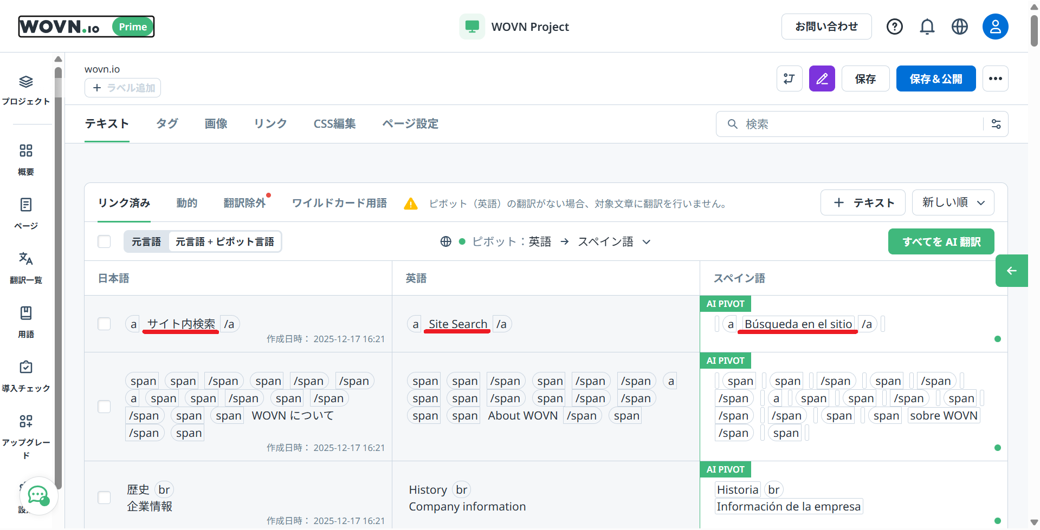Check the サイト内検索 row checkbox
The width and height of the screenshot is (1040, 530).
(x=104, y=324)
